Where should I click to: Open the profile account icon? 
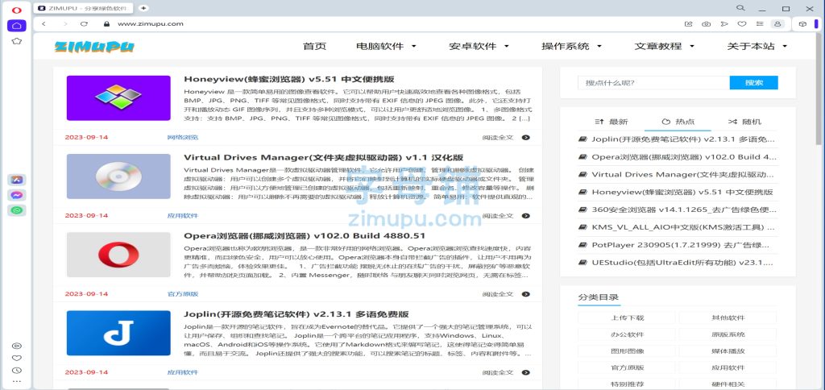coord(777,23)
